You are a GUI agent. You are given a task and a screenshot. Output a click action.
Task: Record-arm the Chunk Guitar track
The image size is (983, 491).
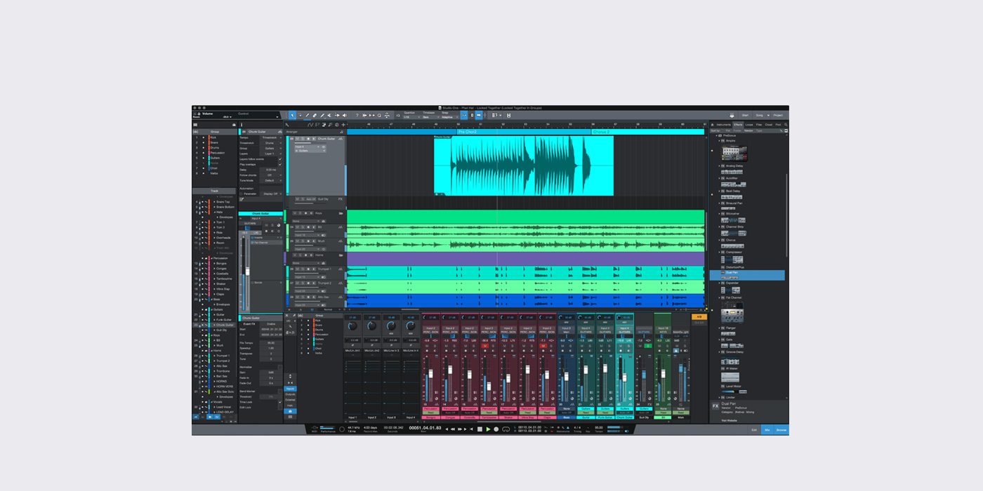(308, 139)
